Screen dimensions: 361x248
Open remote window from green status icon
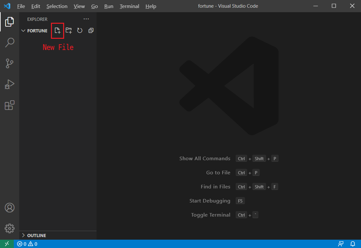point(7,244)
